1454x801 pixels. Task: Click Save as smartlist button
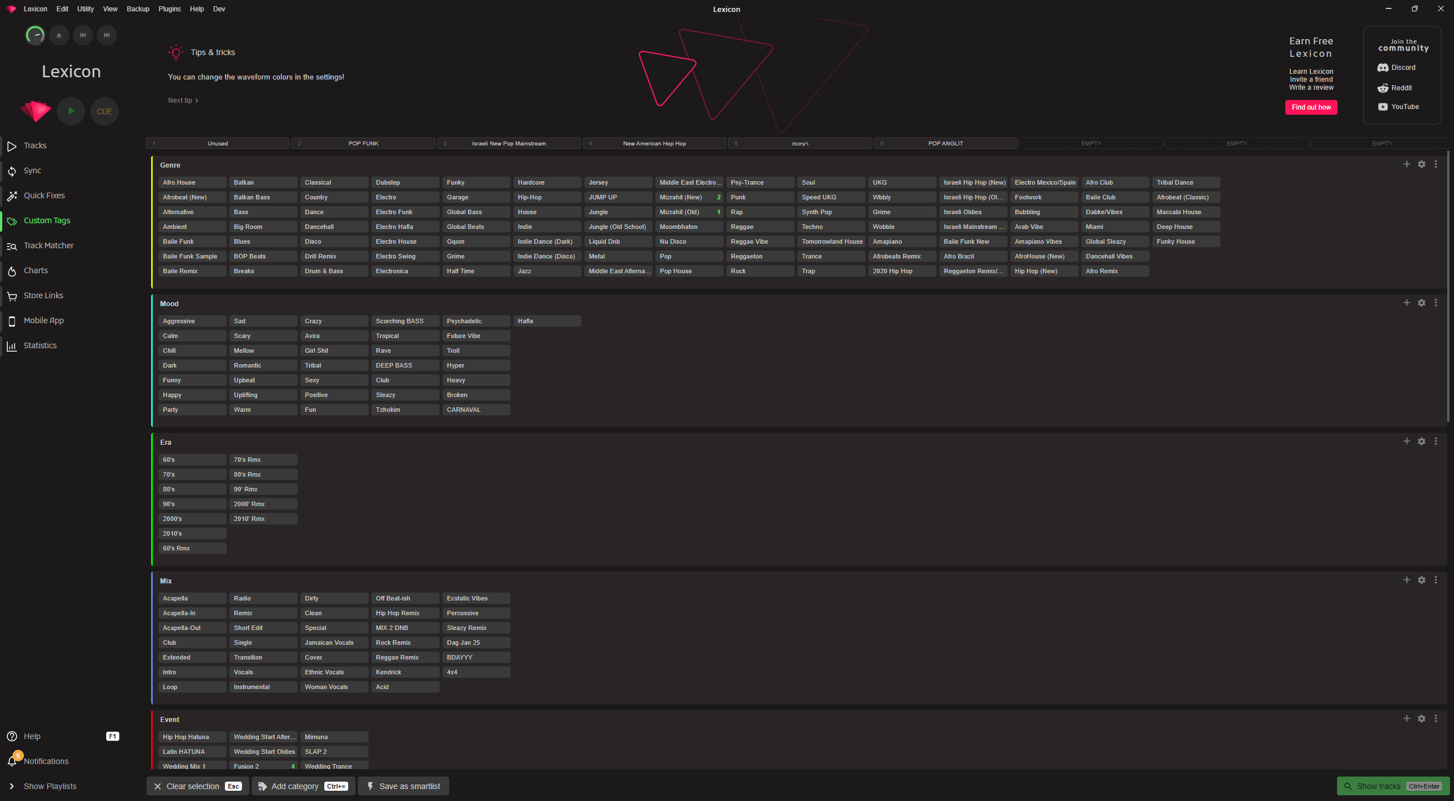click(x=403, y=786)
